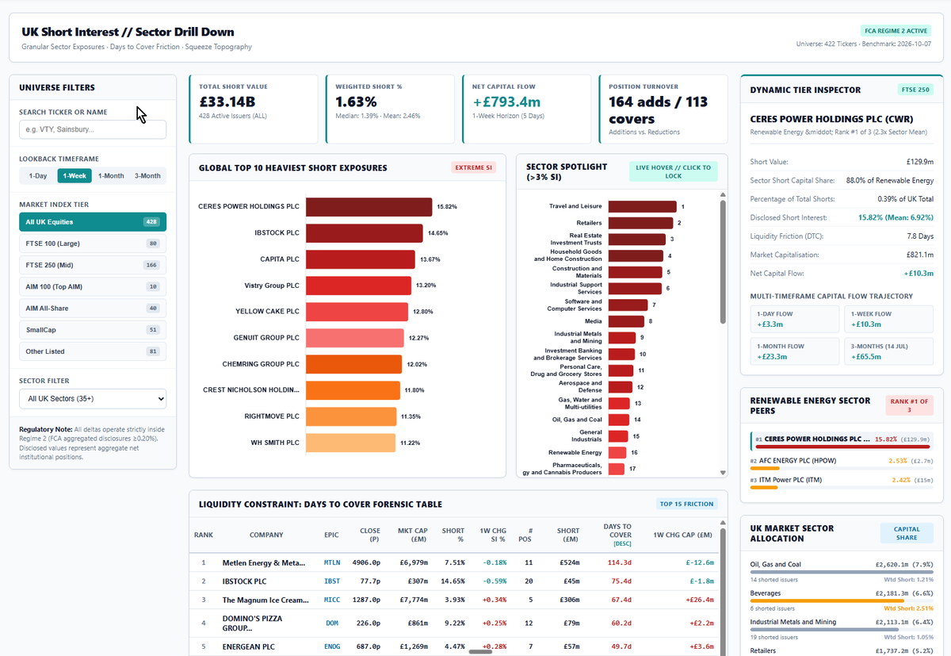Viewport: 951px width, 656px height.
Task: Open the All UK Sectors filter dropdown
Action: click(93, 399)
